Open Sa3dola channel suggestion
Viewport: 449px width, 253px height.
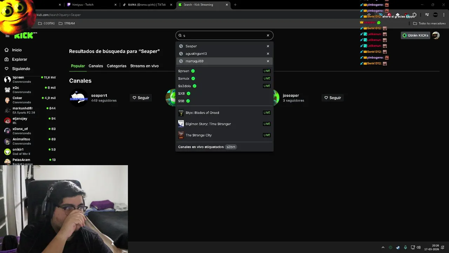click(224, 86)
